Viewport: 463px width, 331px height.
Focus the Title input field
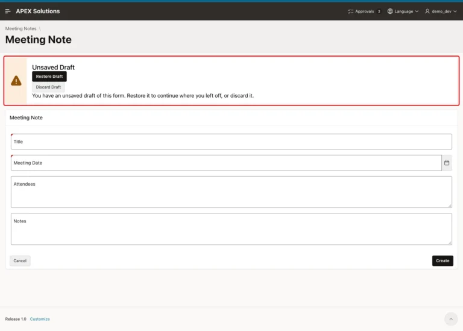[231, 142]
